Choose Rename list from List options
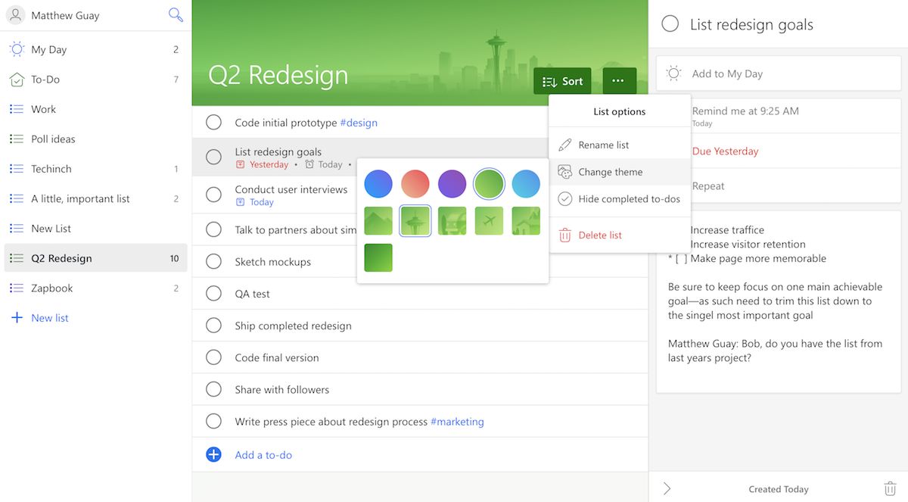This screenshot has height=502, width=908. point(603,145)
